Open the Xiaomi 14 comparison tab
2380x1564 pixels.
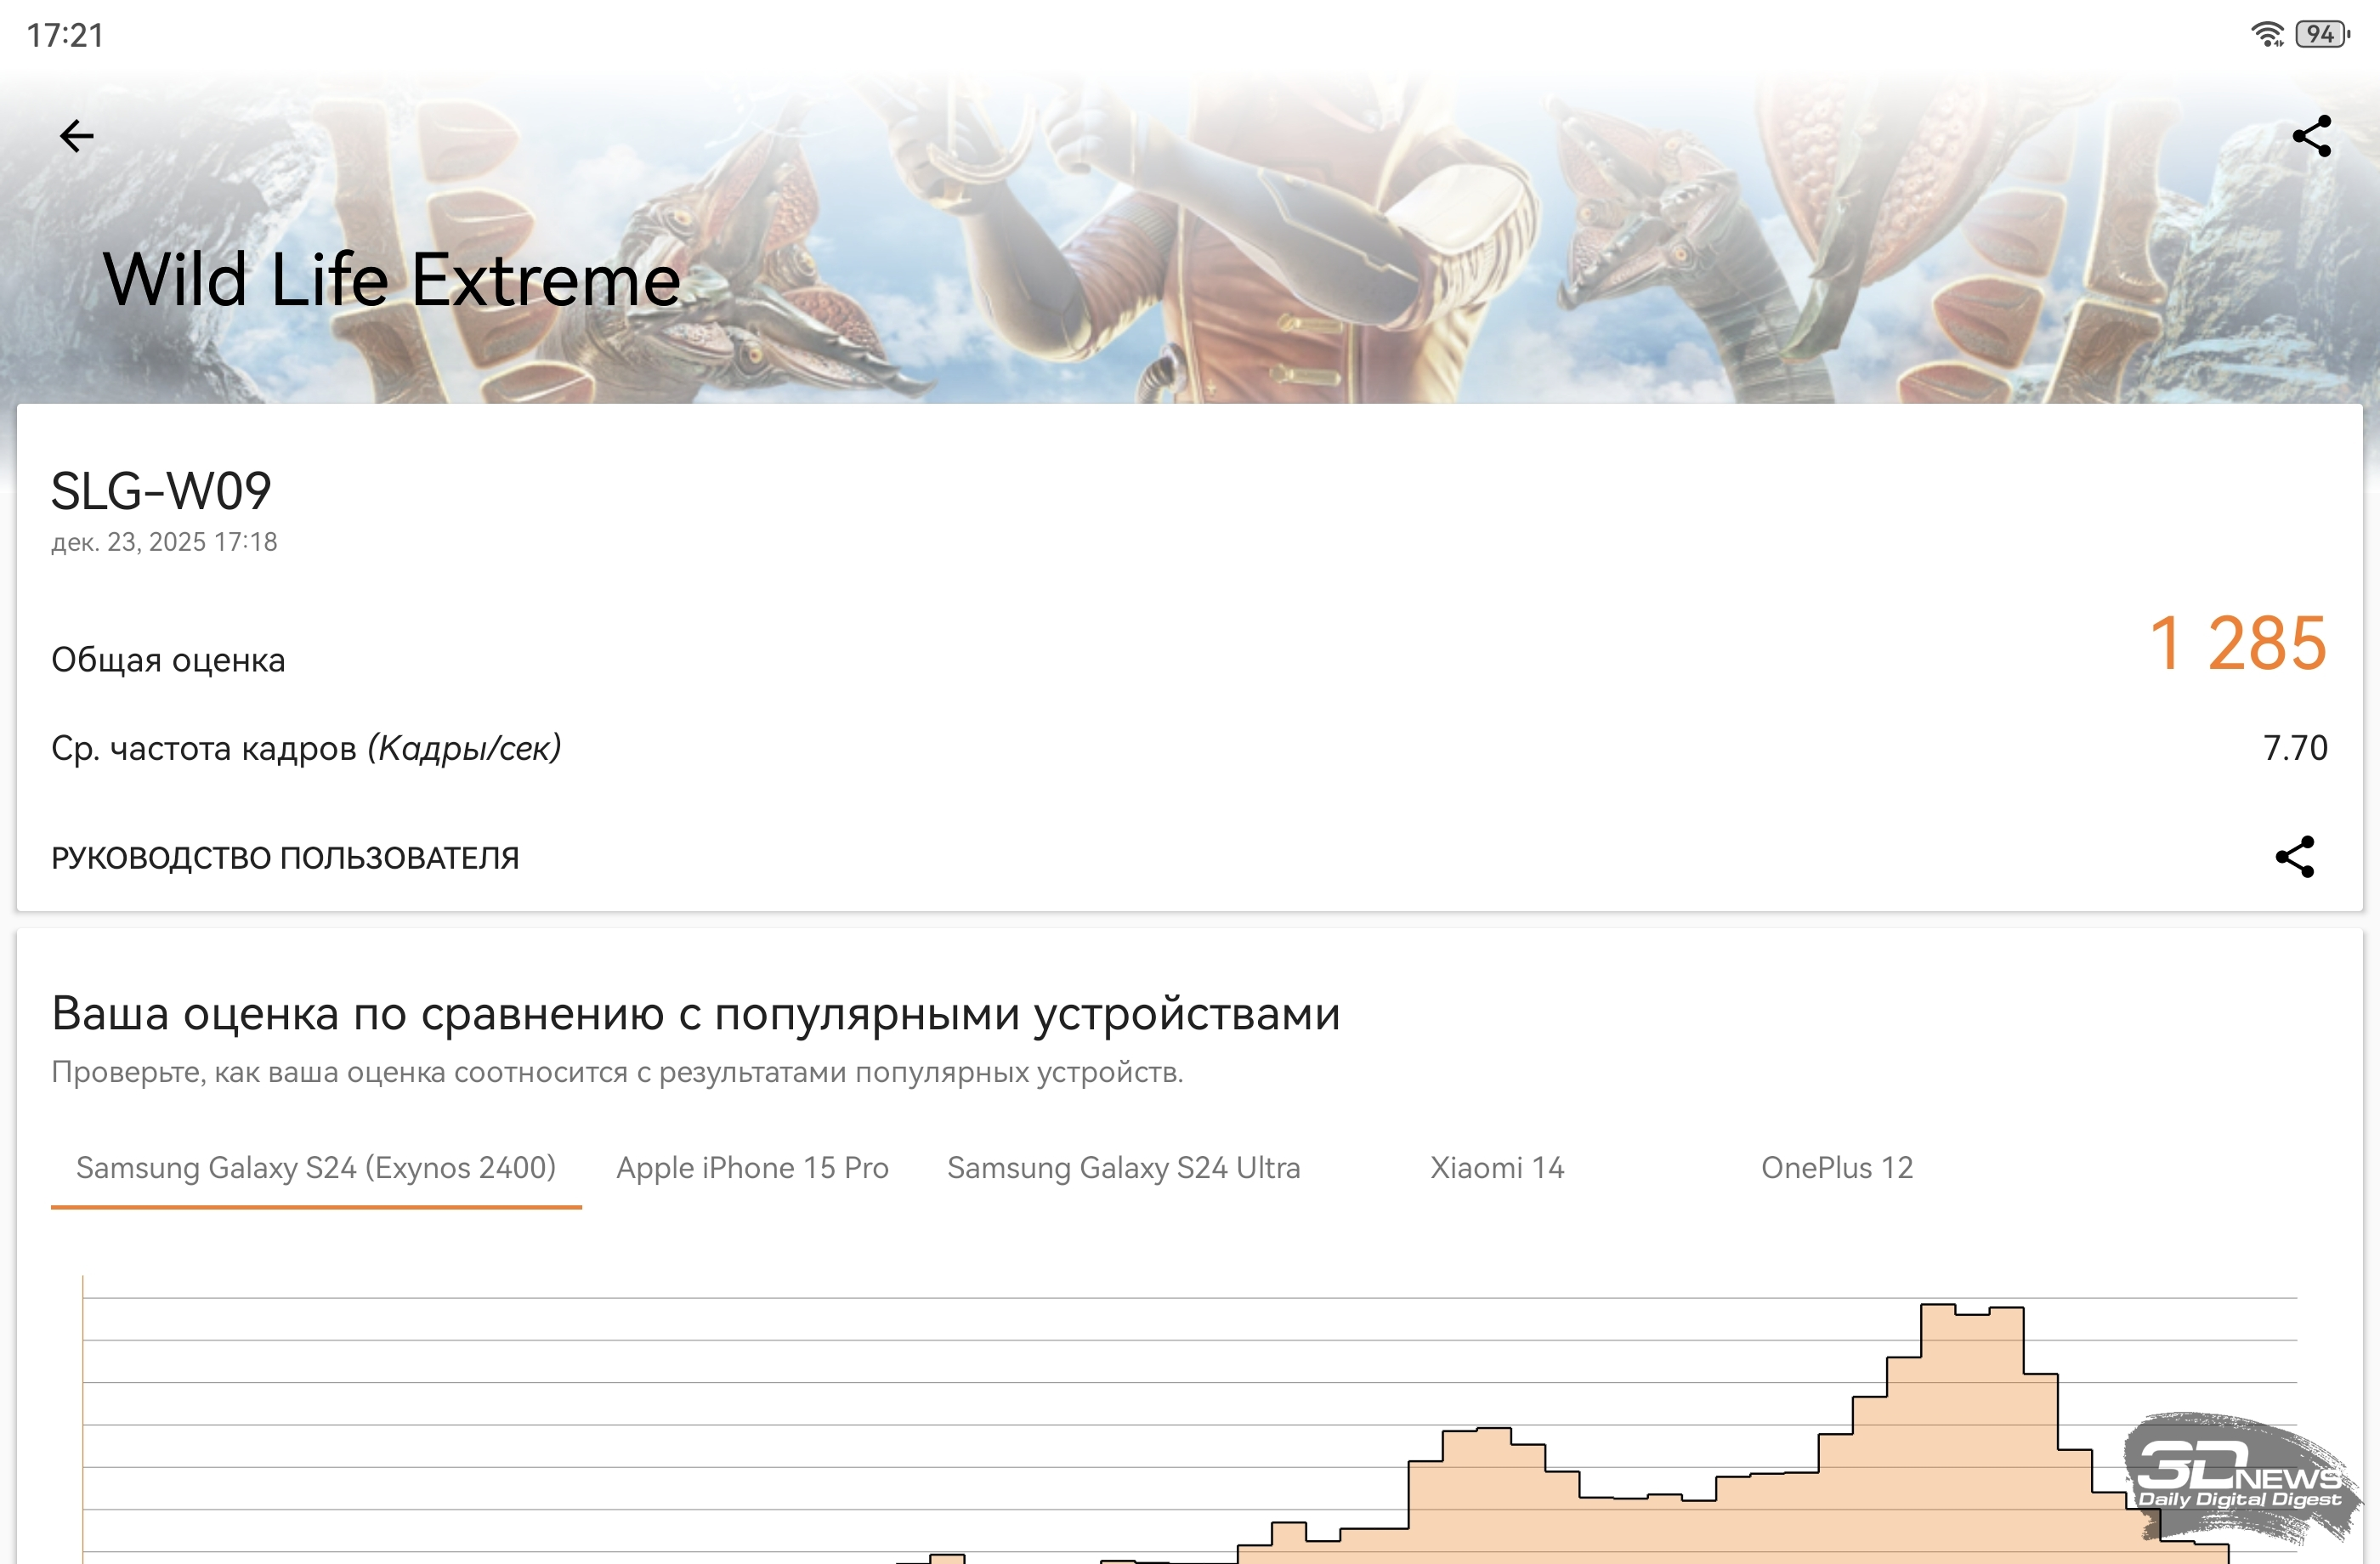coord(1496,1168)
